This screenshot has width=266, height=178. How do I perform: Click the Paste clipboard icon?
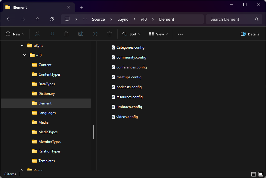point(66,34)
